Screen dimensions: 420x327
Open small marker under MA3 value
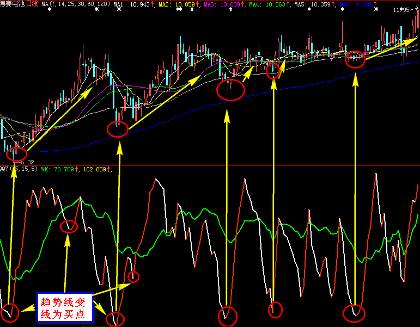pos(230,9)
